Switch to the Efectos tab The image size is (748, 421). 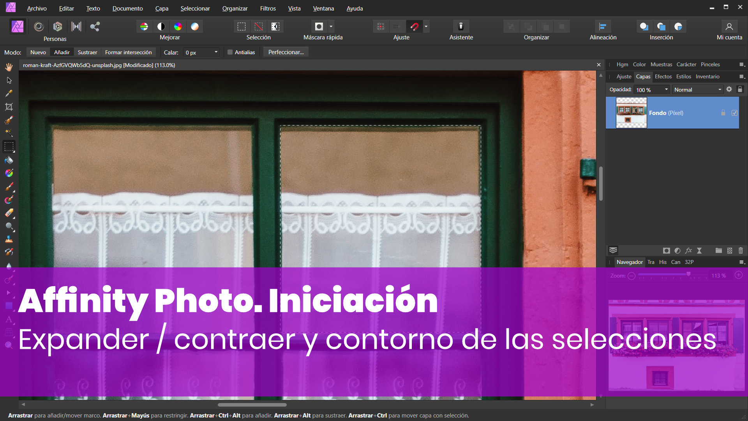click(663, 76)
